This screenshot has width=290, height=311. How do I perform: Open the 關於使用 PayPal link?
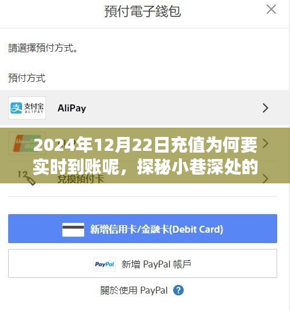(134, 290)
